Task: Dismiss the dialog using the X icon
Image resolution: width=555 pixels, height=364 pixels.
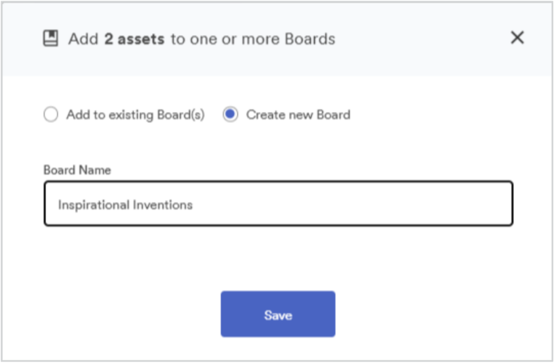Action: [x=517, y=37]
